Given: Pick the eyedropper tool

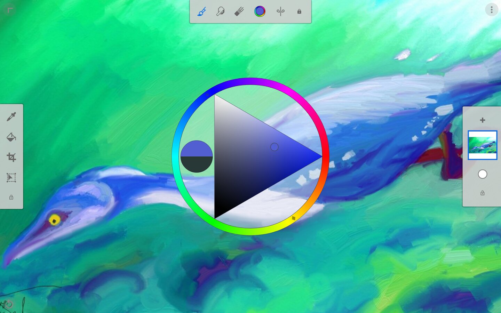Looking at the screenshot, I should coord(11,117).
